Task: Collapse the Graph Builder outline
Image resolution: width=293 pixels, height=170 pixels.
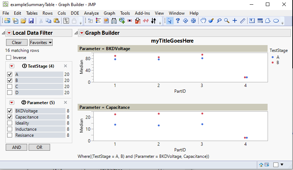Action: point(76,33)
